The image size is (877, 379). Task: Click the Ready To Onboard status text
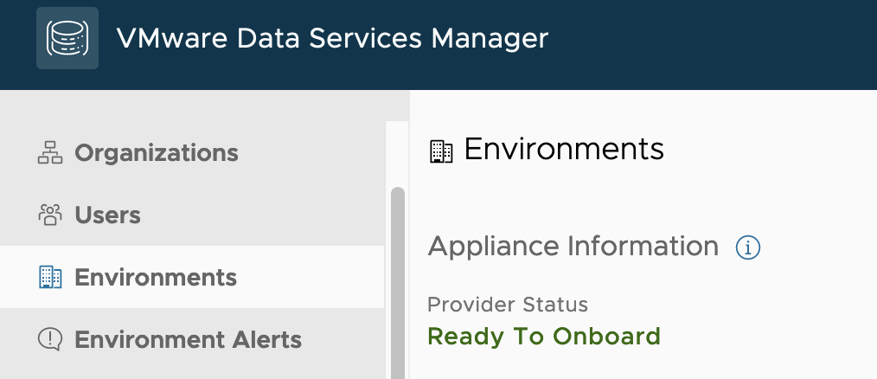544,336
